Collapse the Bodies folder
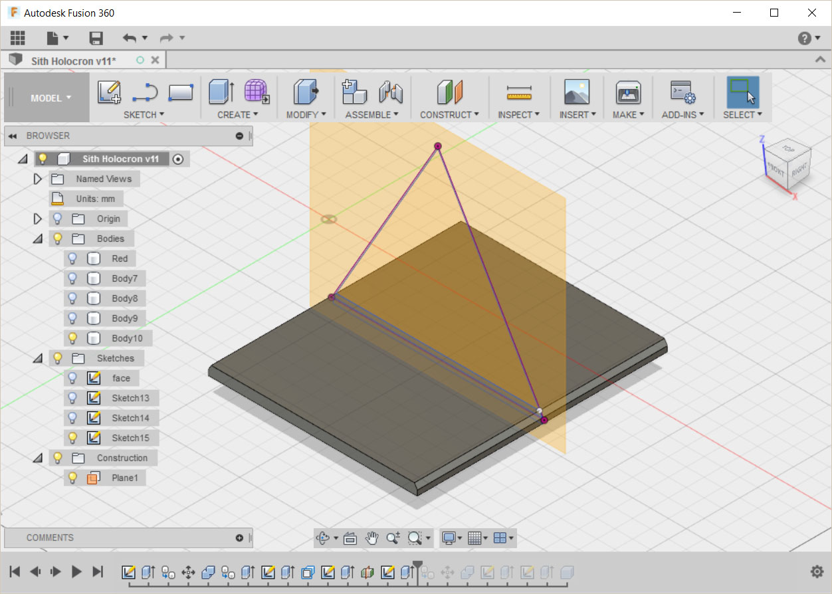The width and height of the screenshot is (832, 594). point(38,239)
